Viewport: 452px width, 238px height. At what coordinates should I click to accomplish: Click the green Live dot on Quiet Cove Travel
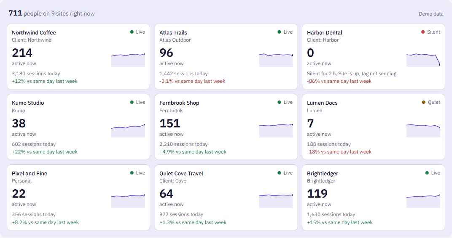[279, 173]
